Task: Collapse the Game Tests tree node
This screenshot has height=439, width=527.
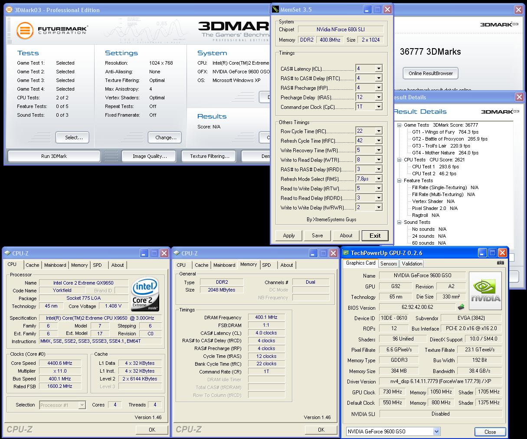Action: coord(399,125)
